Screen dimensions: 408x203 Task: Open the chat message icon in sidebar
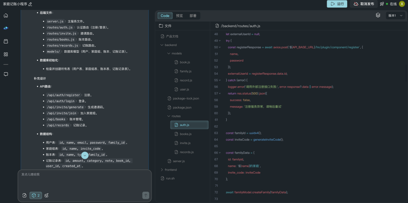(x=6, y=74)
